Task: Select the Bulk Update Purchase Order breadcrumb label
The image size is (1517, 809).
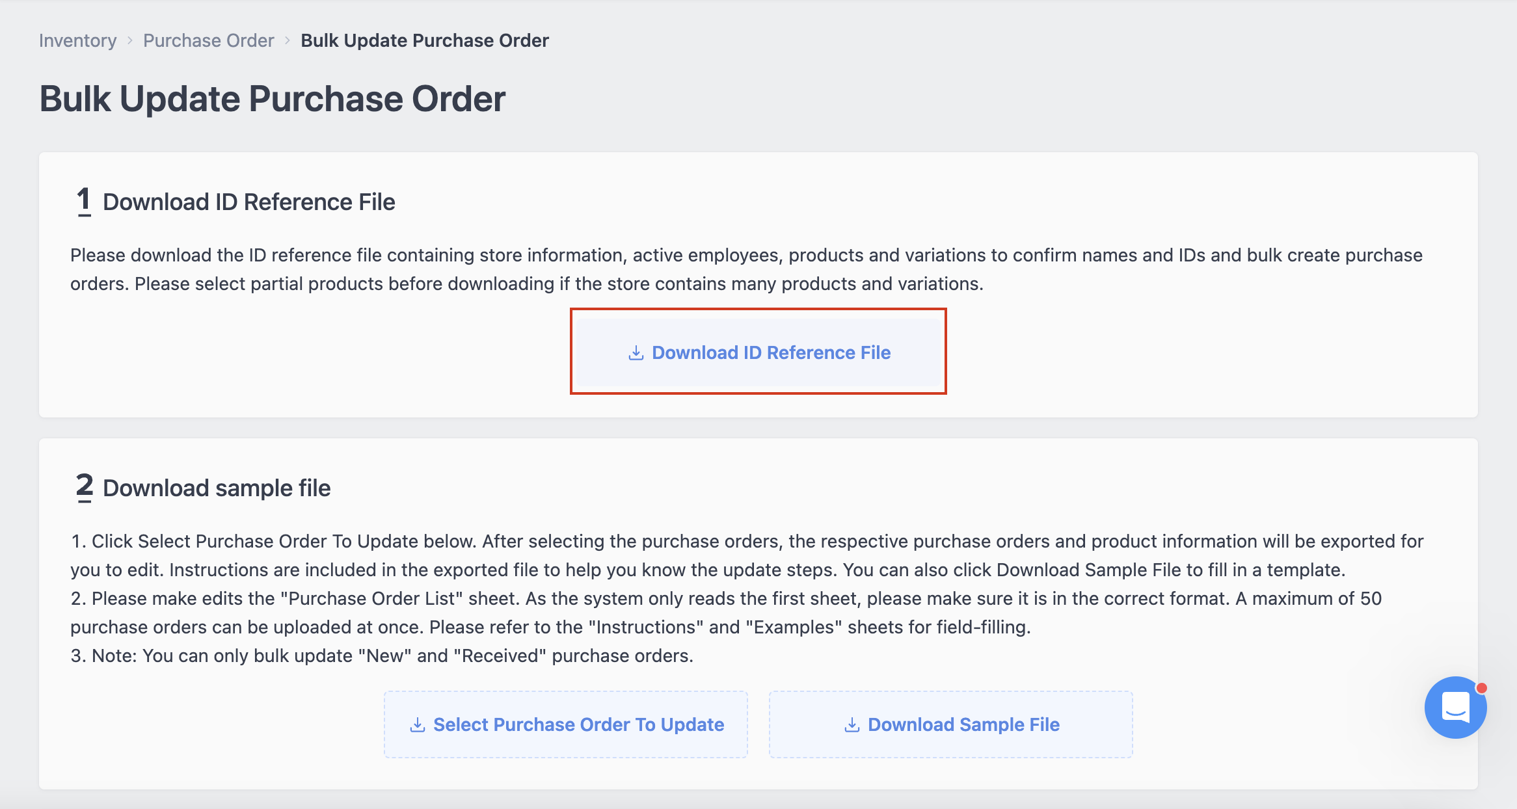Action: [x=424, y=40]
